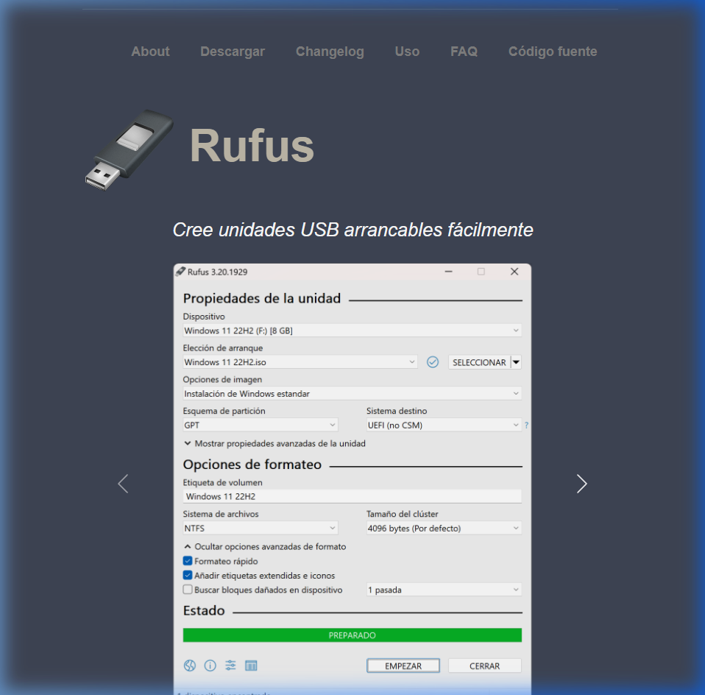Open the About nav item
705x695 pixels.
[150, 52]
